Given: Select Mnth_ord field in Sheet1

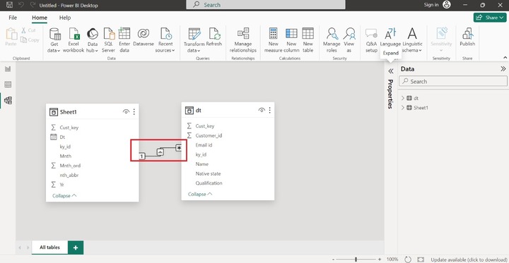Looking at the screenshot, I should pos(70,166).
